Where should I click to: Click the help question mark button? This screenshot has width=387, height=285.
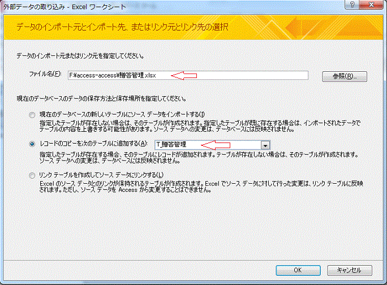[x=352, y=5]
